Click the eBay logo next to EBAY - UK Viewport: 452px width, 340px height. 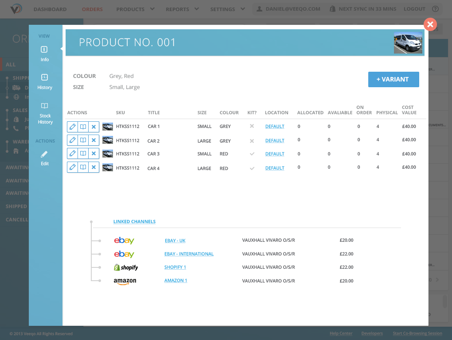point(124,240)
